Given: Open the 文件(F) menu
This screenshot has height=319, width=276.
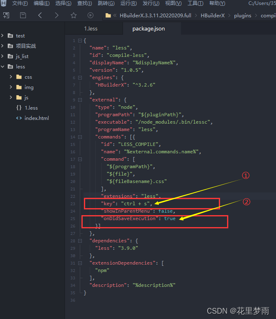Looking at the screenshot, I should [x=20, y=3].
